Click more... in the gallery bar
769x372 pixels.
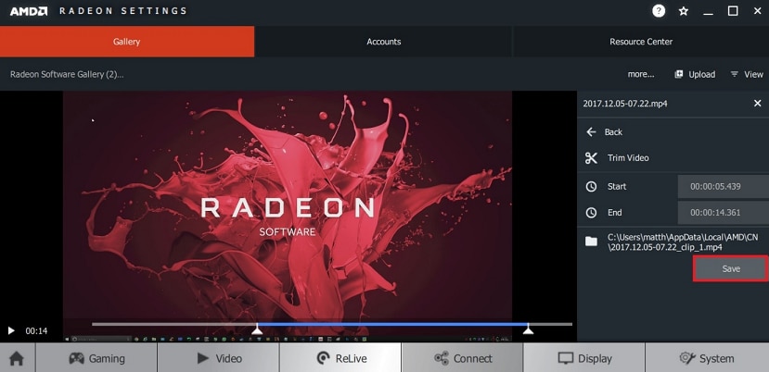641,74
